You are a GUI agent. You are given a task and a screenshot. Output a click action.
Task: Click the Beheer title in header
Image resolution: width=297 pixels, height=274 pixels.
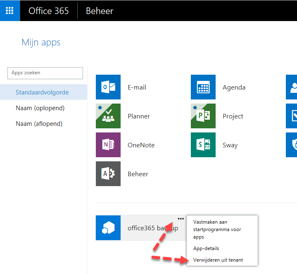point(99,11)
